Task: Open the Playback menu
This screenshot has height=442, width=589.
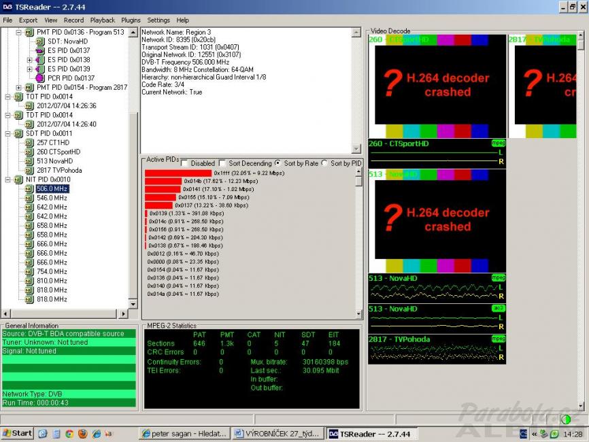Action: click(103, 20)
